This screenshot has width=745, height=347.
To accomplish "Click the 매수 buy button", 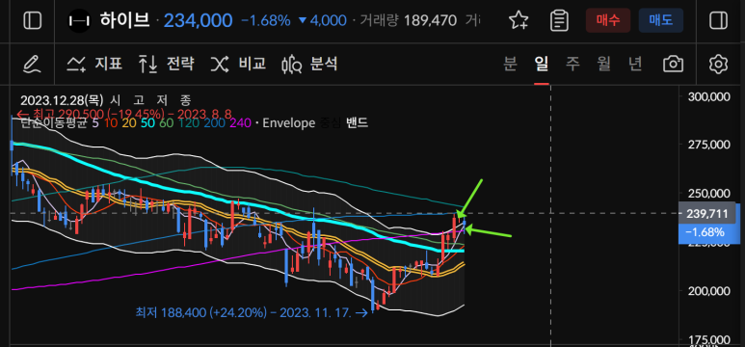I will [x=608, y=20].
